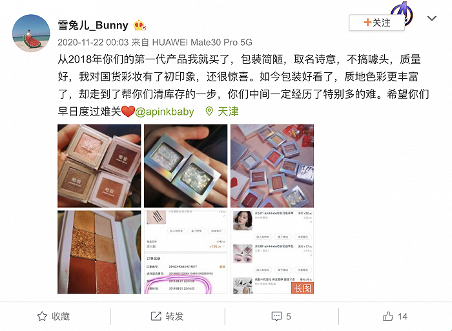Open the @apinkbaby mention link
This screenshot has height=331, width=452.
164,112
